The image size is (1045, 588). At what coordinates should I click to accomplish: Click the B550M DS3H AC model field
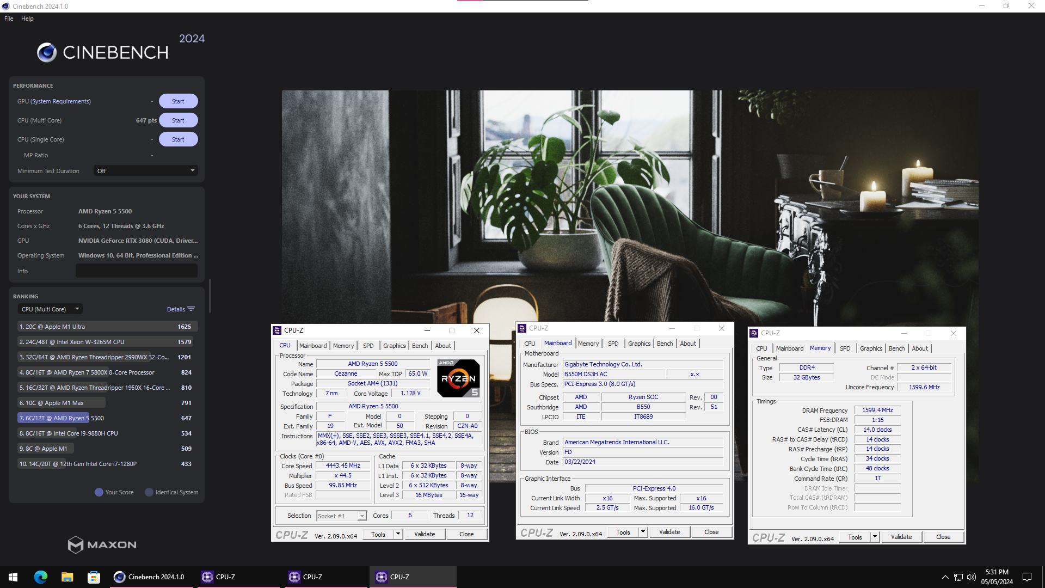[614, 375]
